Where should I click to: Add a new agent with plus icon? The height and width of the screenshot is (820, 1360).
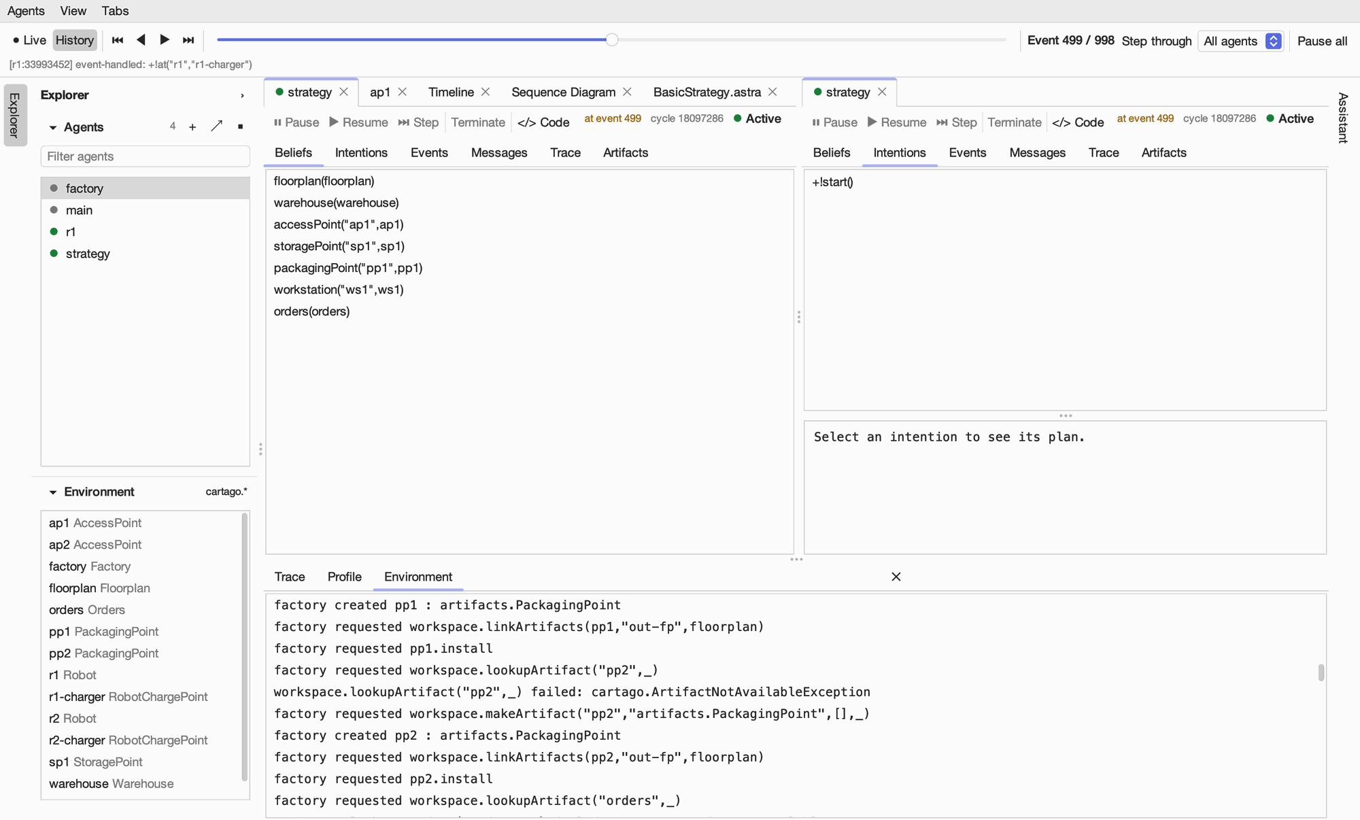click(x=192, y=127)
